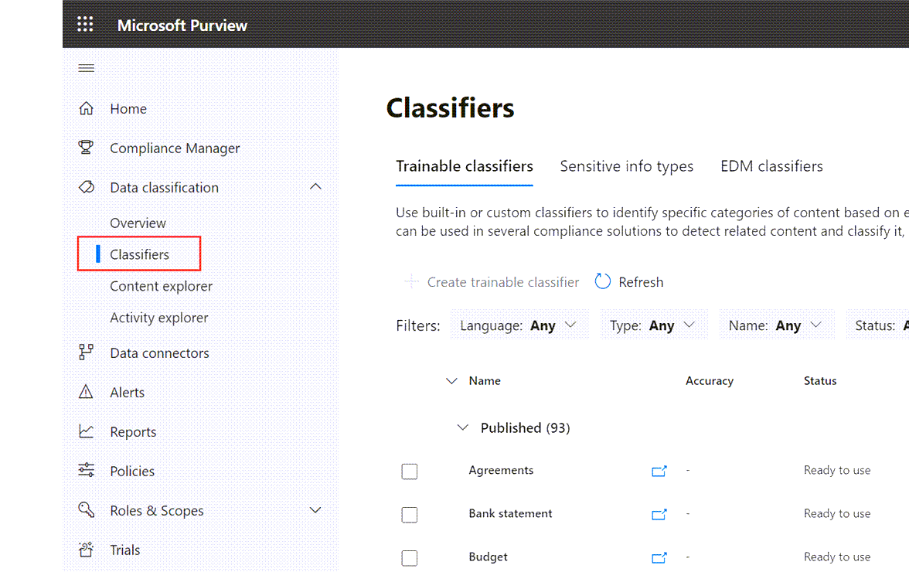Tick the Budget classifier checkbox
This screenshot has height=572, width=909.
410,558
